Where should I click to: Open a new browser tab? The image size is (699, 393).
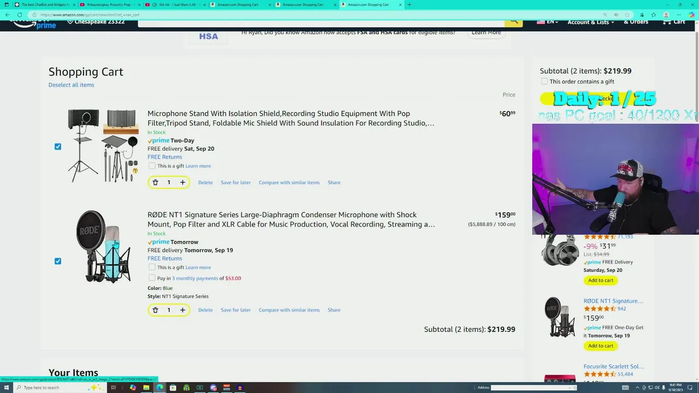coord(409,4)
